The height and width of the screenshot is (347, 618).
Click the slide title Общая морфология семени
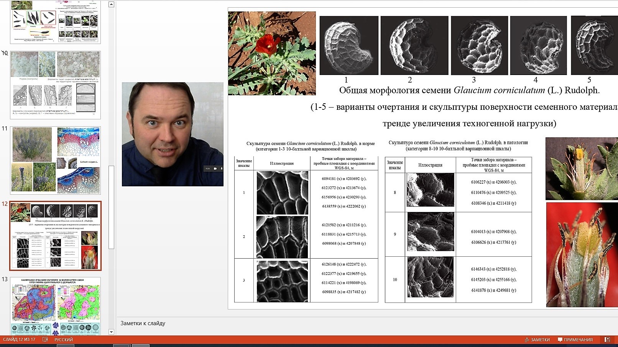click(469, 91)
